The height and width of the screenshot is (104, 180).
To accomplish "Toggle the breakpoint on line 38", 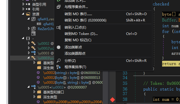I will point(112,100).
